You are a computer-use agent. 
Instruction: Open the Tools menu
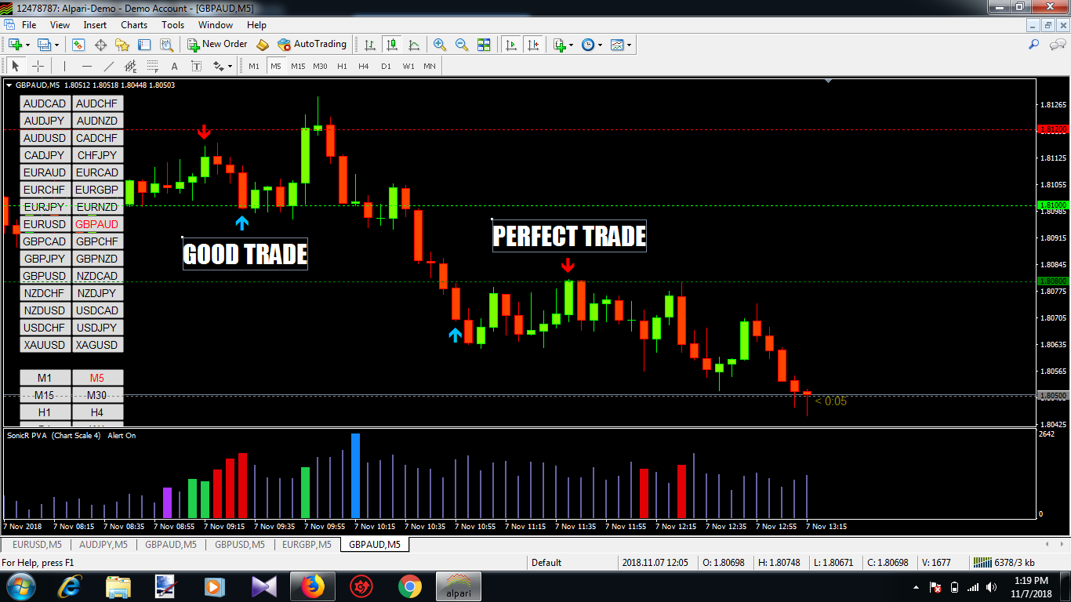[x=173, y=25]
